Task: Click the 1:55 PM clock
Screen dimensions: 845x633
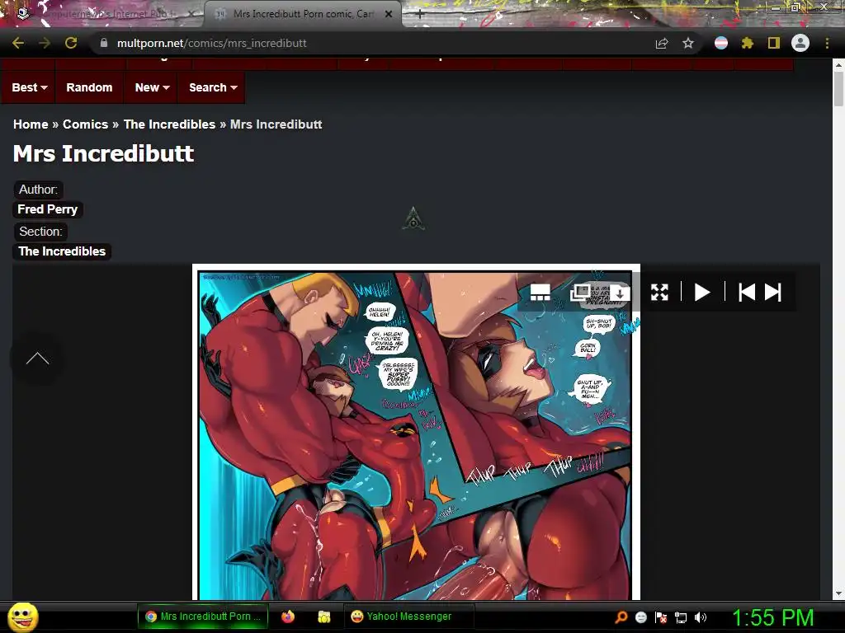Action: [x=772, y=617]
